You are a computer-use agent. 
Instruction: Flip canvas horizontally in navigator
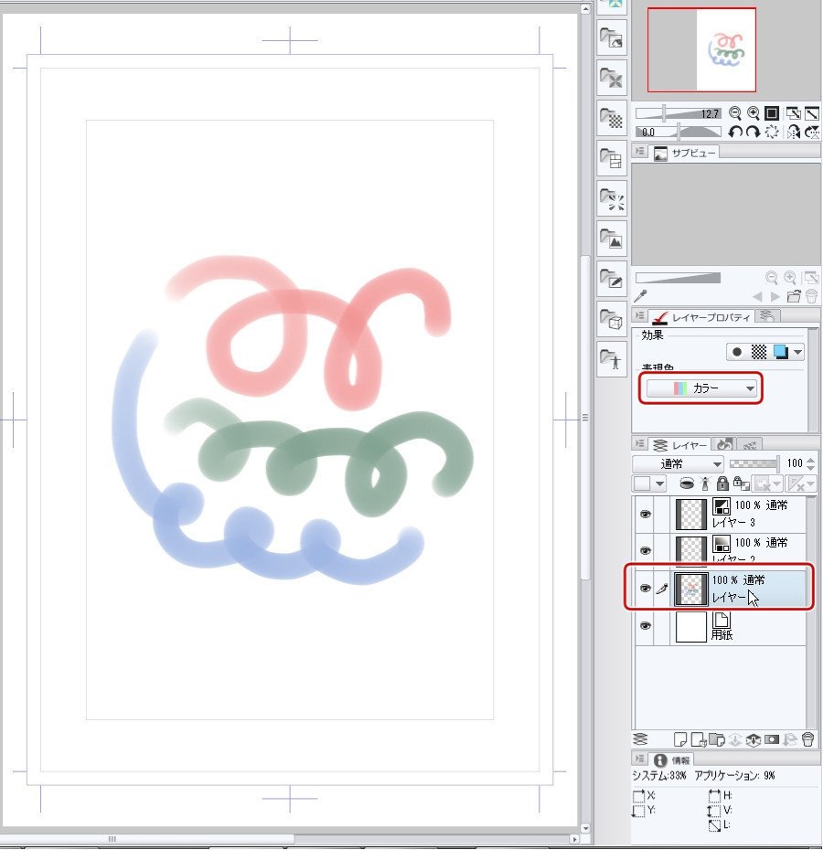pos(794,132)
